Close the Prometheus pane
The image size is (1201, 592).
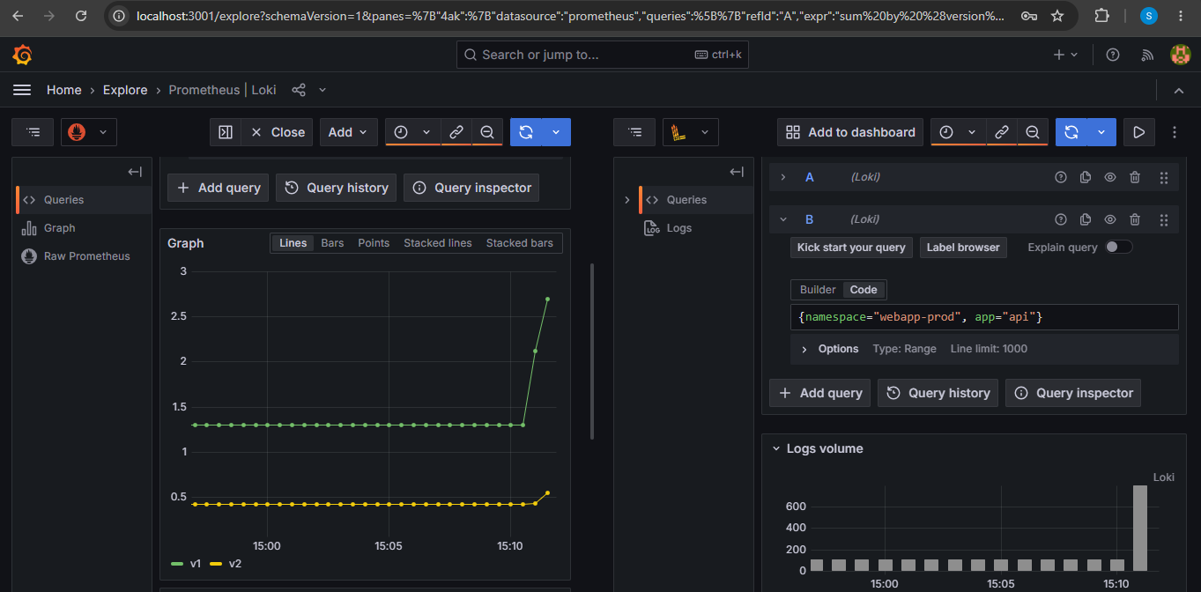pos(278,132)
